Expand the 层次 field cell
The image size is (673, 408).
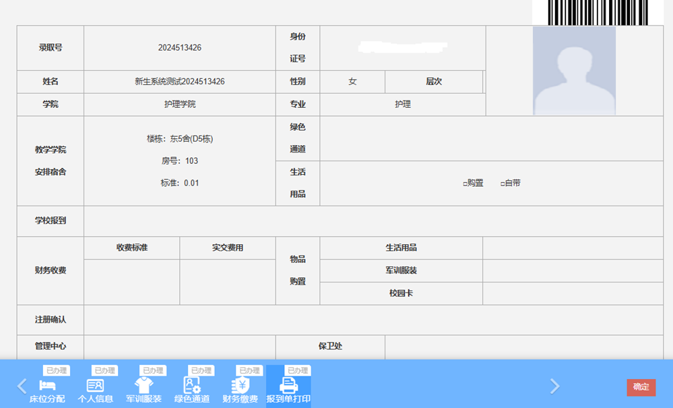pyautogui.click(x=434, y=81)
